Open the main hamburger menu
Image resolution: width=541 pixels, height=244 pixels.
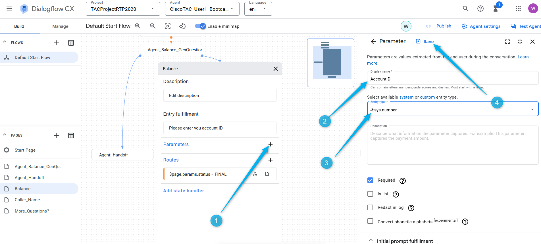(x=9, y=9)
